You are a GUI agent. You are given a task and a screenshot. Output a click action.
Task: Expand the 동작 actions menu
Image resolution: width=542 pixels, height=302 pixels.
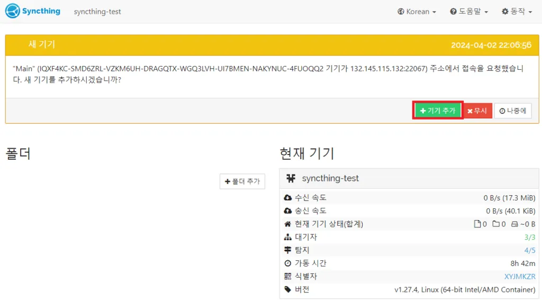pos(517,12)
